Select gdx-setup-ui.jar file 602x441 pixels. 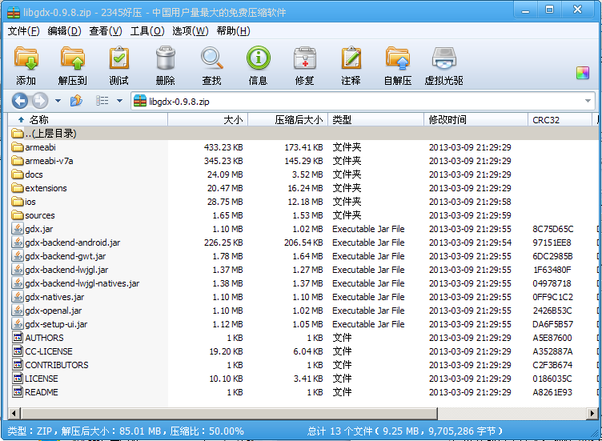coord(56,324)
